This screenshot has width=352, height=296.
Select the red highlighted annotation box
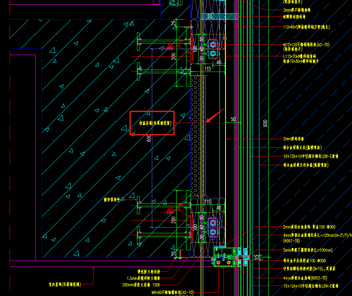152,123
